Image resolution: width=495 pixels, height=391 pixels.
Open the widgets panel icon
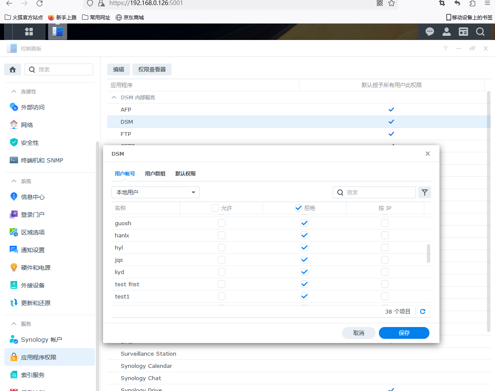[x=463, y=32]
